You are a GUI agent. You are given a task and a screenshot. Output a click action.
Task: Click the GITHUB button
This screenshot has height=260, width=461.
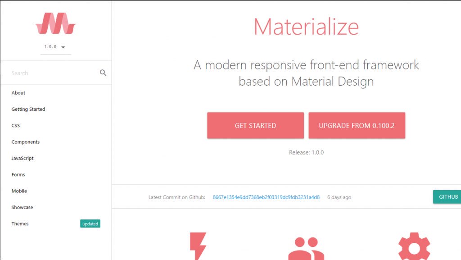(x=447, y=197)
